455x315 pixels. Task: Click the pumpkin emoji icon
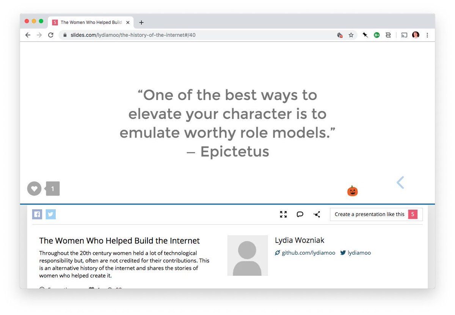pyautogui.click(x=352, y=191)
